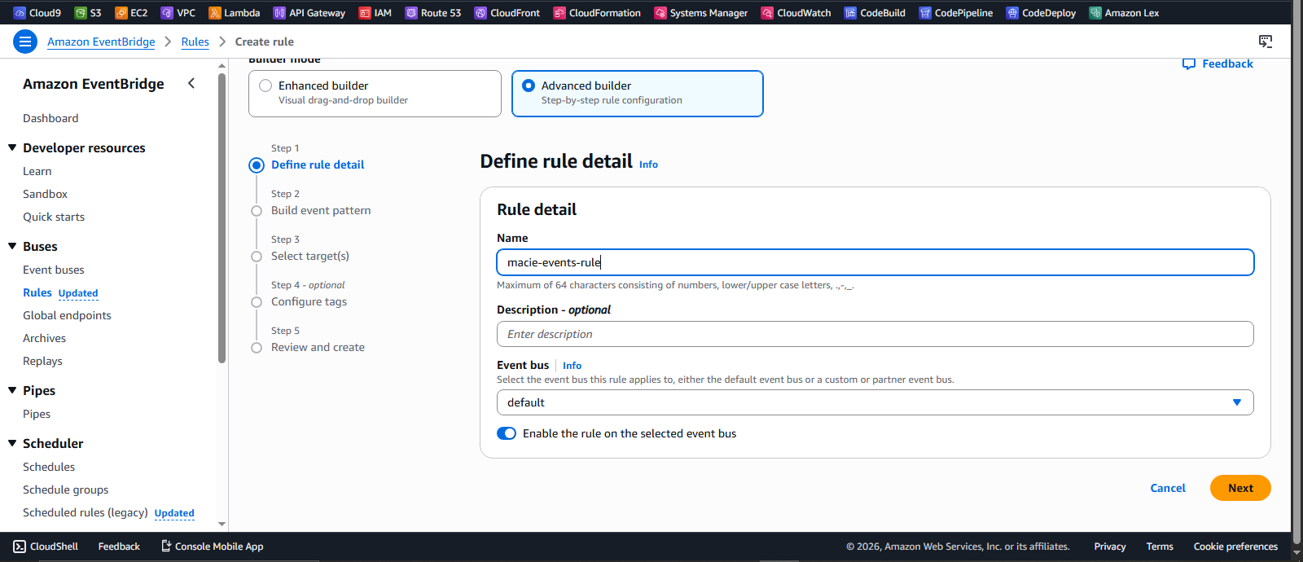Open the EC2 shortcut icon
Image resolution: width=1303 pixels, height=562 pixels.
tap(121, 12)
